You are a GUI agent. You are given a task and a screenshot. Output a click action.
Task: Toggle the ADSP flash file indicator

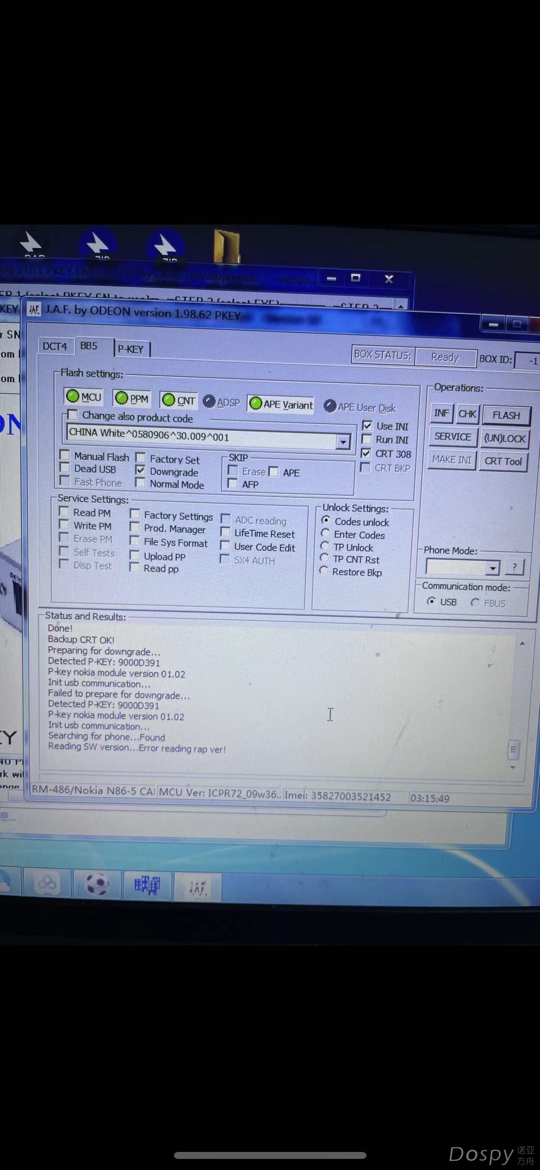221,402
